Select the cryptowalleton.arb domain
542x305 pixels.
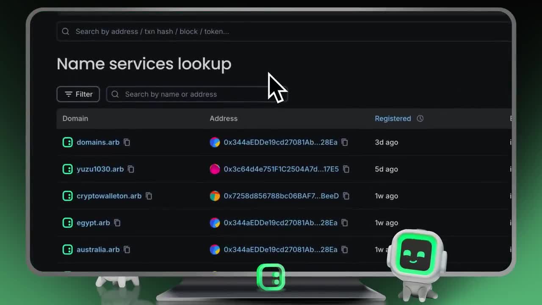(x=108, y=196)
